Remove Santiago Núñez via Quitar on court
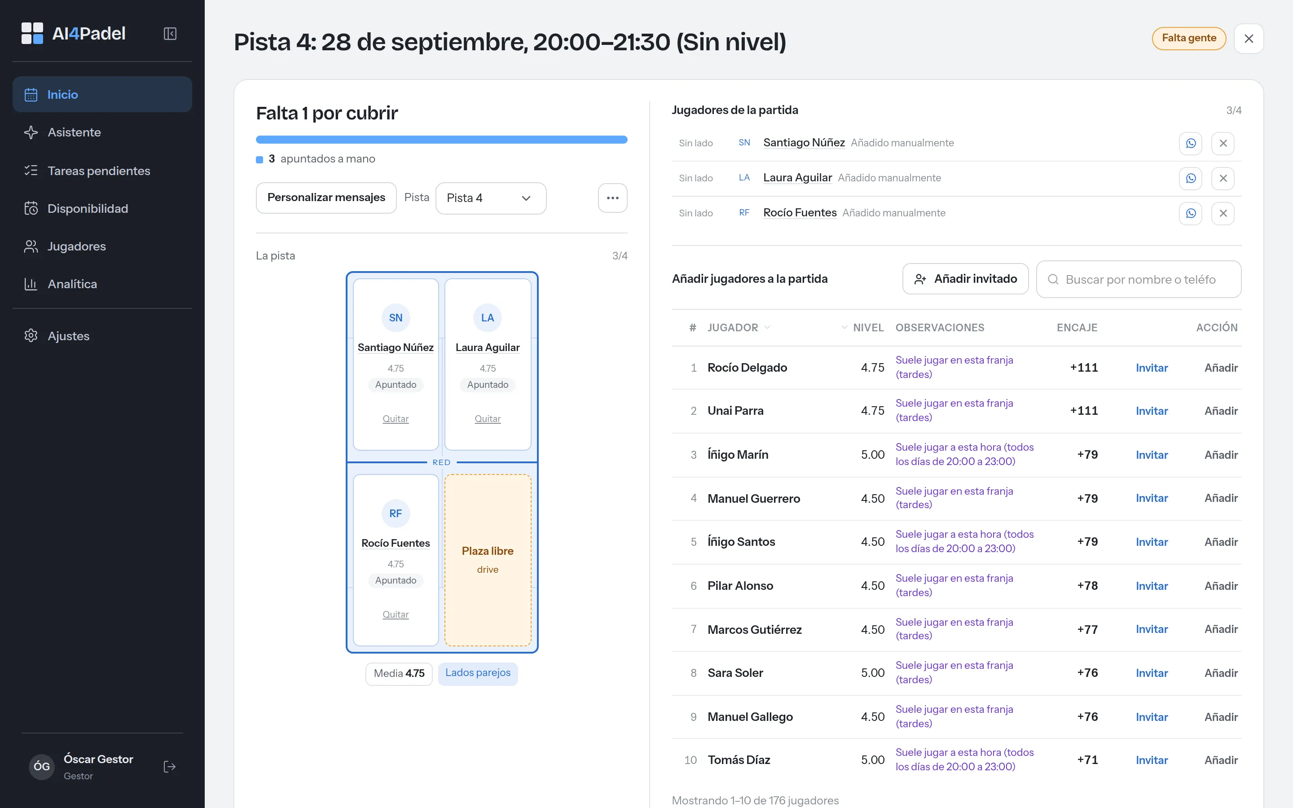The image size is (1293, 808). coord(396,419)
